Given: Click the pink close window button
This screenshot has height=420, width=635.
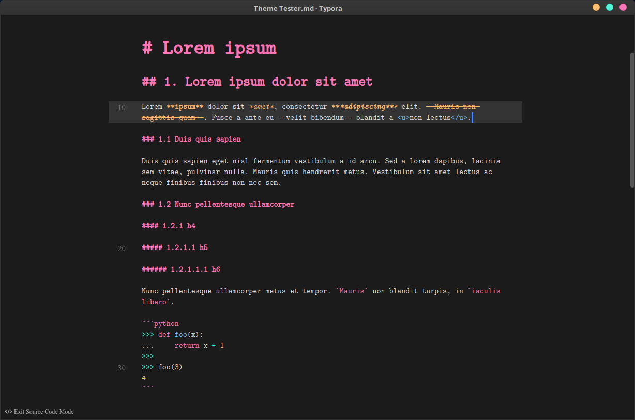Looking at the screenshot, I should click(623, 7).
